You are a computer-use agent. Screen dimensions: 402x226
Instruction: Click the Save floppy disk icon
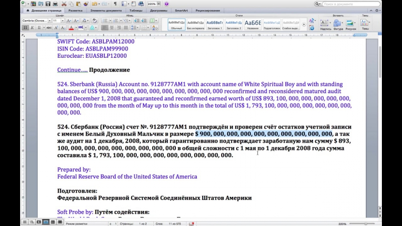(x=49, y=4)
